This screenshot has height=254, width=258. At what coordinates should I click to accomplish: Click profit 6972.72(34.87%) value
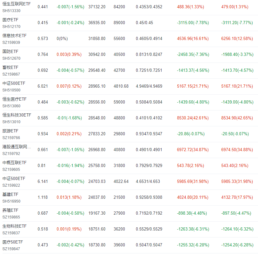[193, 150]
